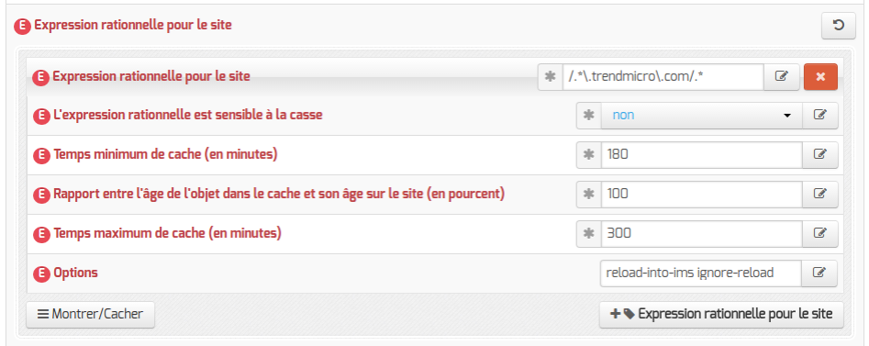Click edit icon next to minimum cache time
This screenshot has width=869, height=346.
tap(820, 155)
